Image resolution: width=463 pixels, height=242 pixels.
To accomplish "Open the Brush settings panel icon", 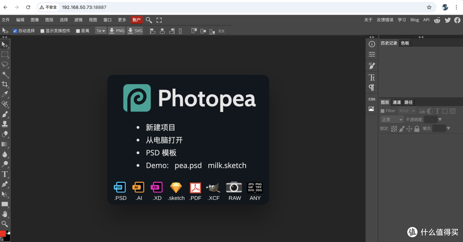I will click(372, 66).
